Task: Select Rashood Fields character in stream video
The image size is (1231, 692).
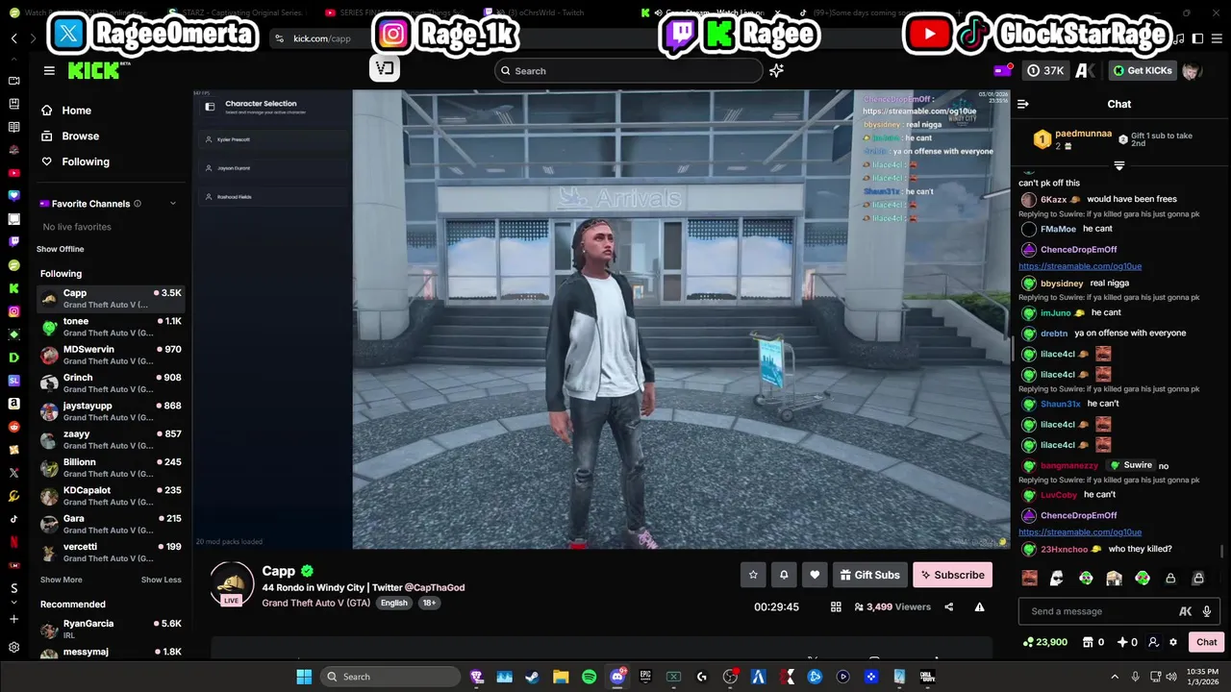Action: tap(272, 196)
